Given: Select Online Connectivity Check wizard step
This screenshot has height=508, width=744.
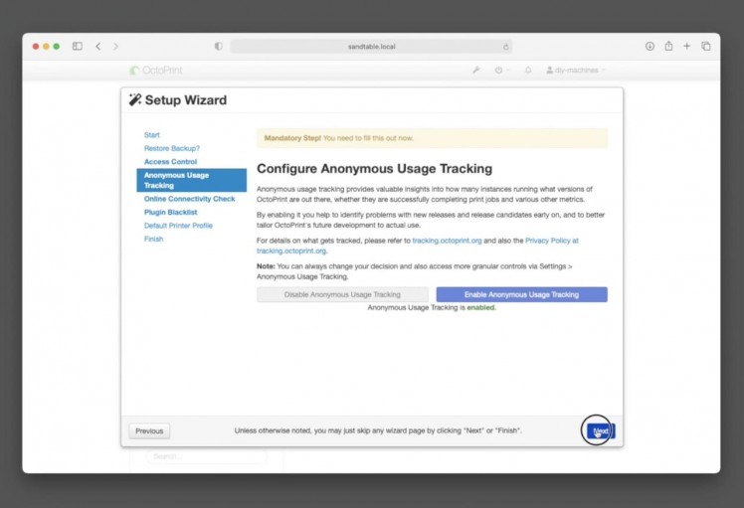Looking at the screenshot, I should (189, 199).
